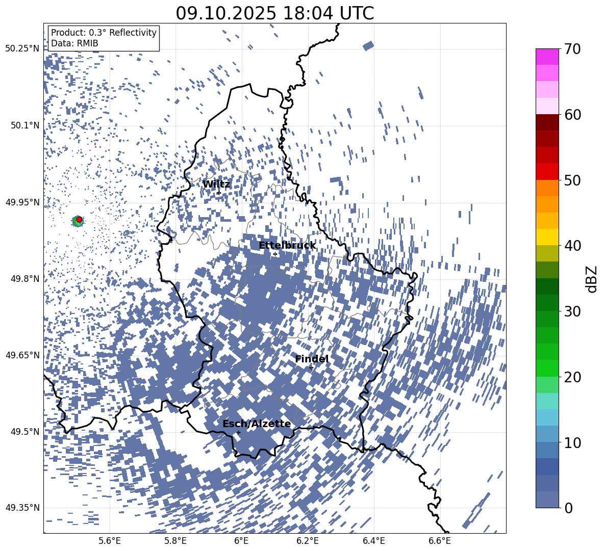Click the 50.25°N latitude label
This screenshot has height=551, width=604.
pyautogui.click(x=22, y=49)
